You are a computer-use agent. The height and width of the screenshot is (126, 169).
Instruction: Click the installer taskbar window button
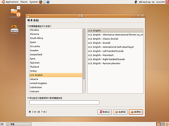19,124
